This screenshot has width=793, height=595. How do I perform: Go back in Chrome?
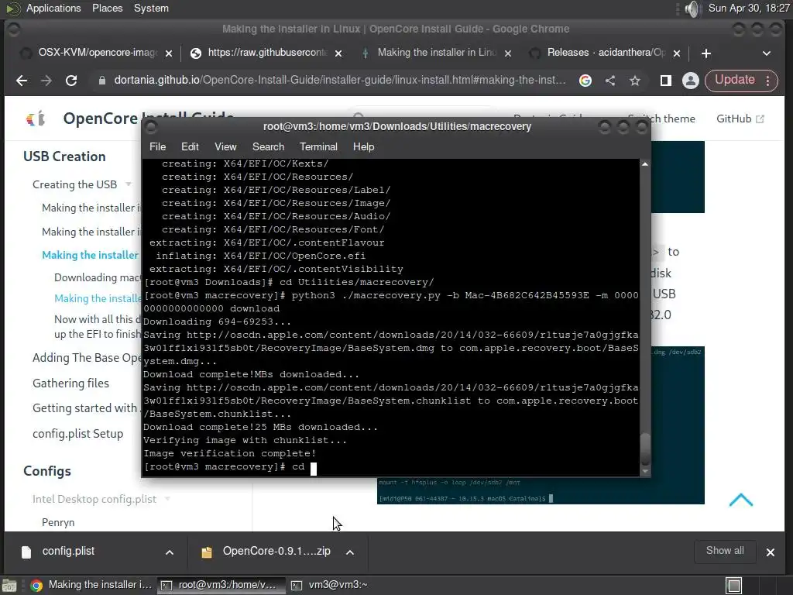tap(21, 81)
